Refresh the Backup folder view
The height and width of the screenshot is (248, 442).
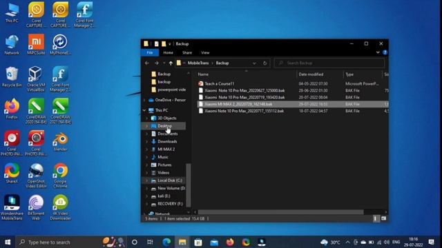pos(265,63)
